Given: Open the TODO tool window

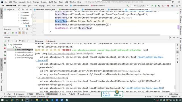Looking at the screenshot, I should [30, 94].
